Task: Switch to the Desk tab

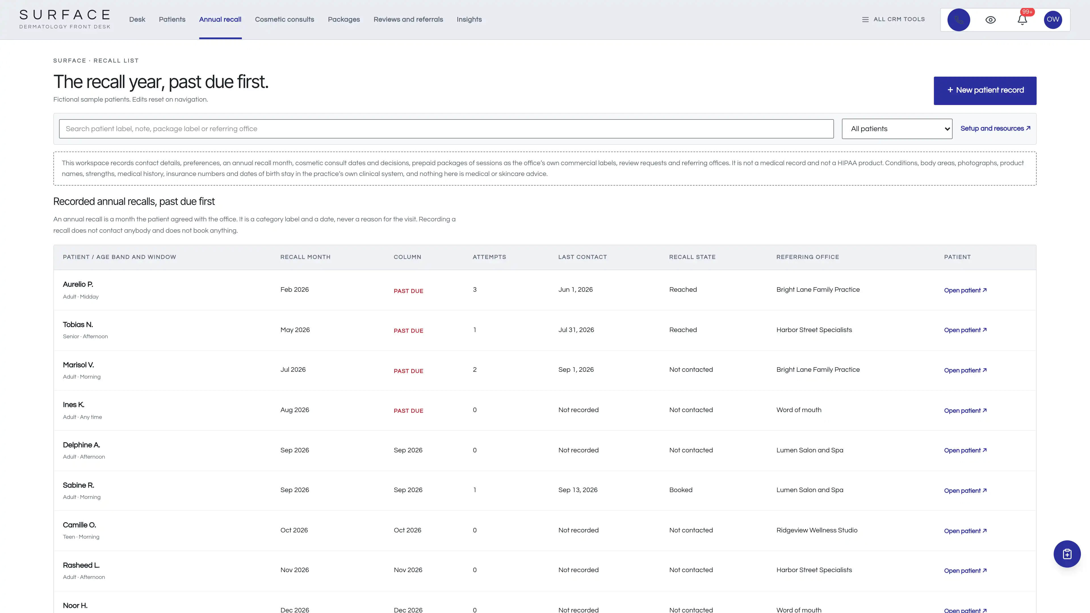Action: coord(137,20)
